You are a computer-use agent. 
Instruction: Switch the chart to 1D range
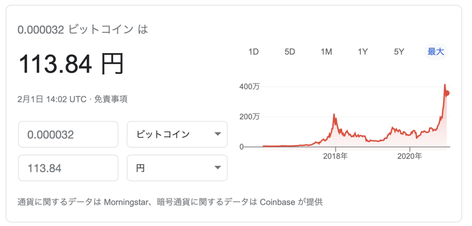click(253, 52)
